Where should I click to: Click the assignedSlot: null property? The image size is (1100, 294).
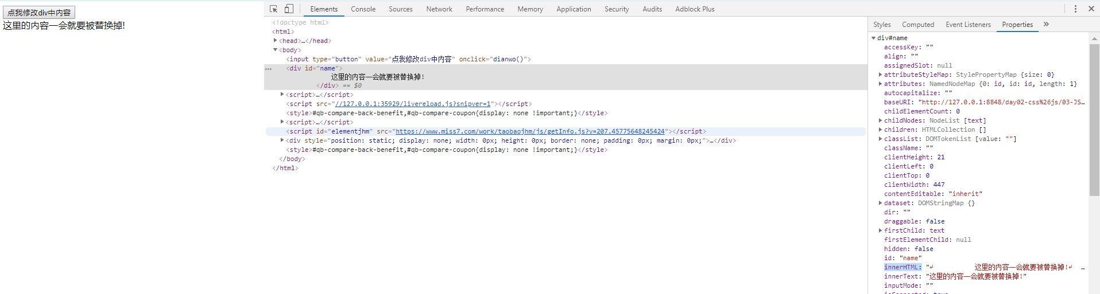click(x=918, y=65)
